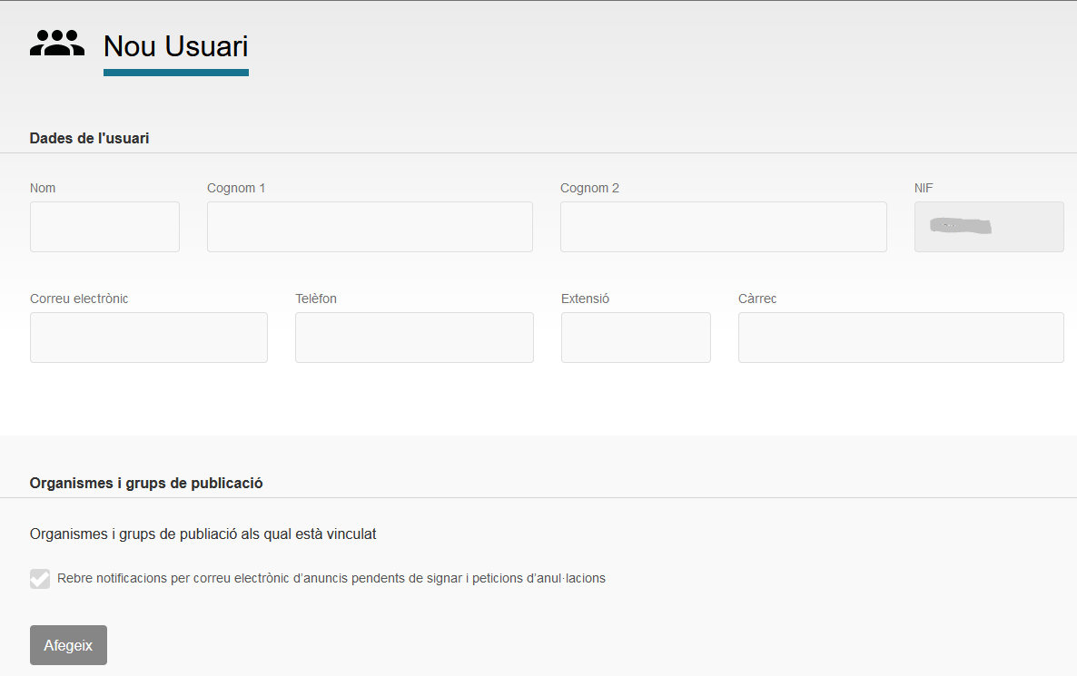Screen dimensions: 1077x676
Task: Click the Càrrec text box
Action: pyautogui.click(x=900, y=338)
